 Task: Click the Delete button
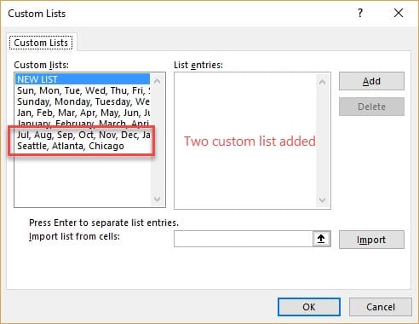point(371,107)
